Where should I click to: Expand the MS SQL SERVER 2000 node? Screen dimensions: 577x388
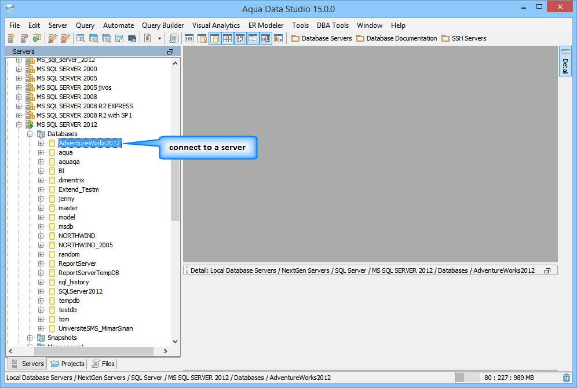tap(19, 69)
